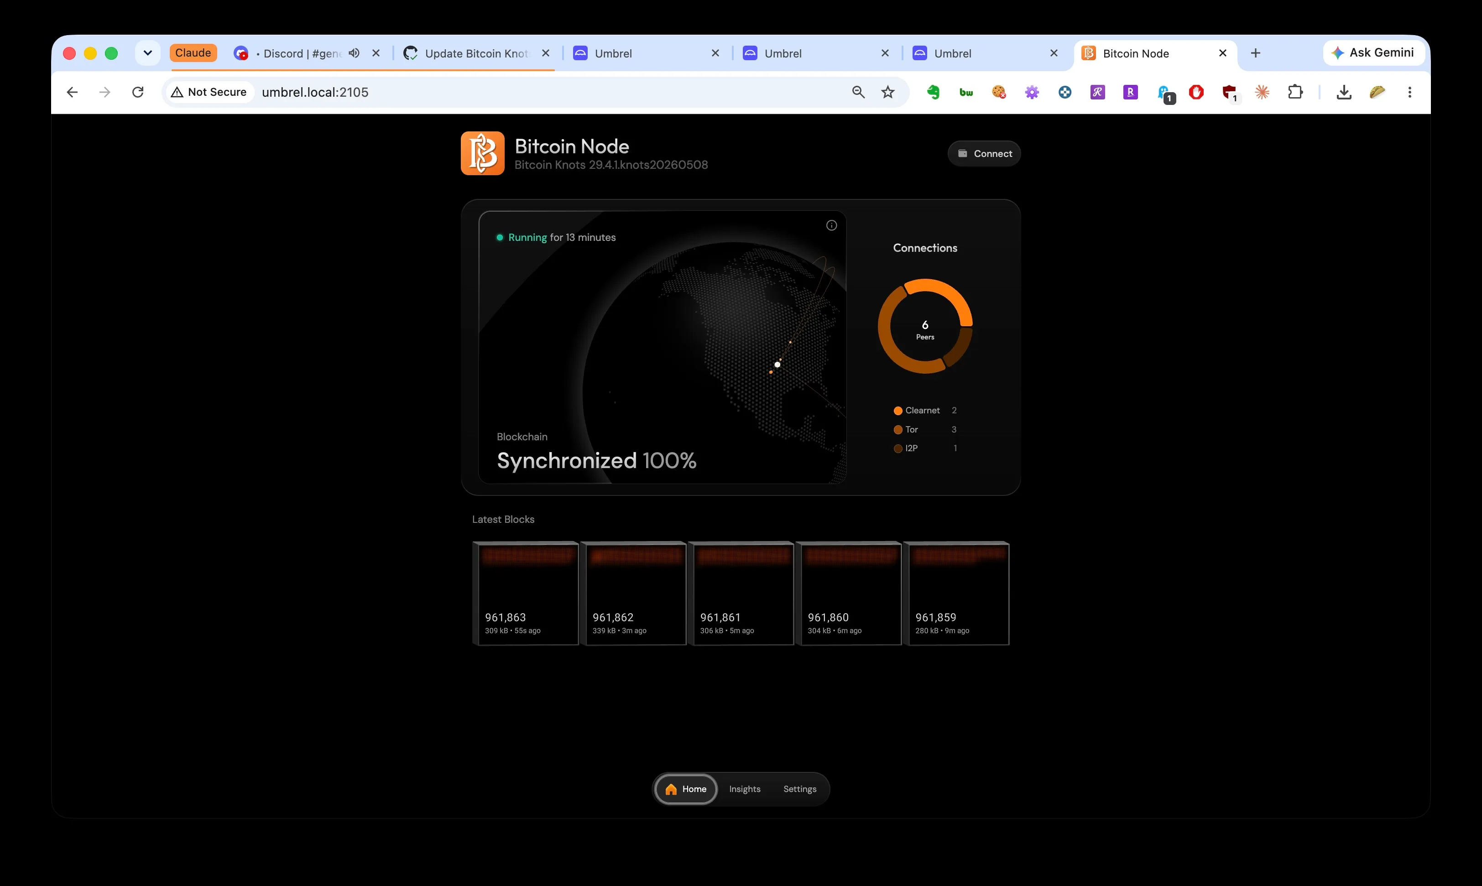
Task: Click the I2P legend color dot
Action: coord(898,448)
